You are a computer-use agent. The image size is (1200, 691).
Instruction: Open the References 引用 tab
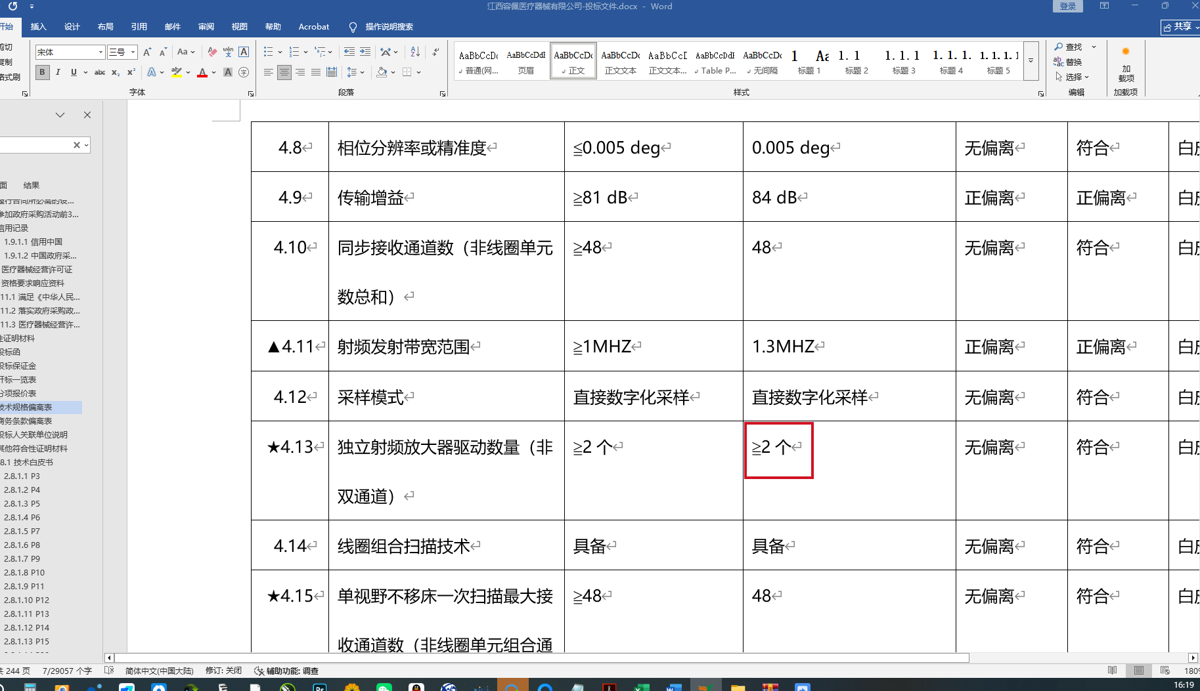(x=139, y=27)
